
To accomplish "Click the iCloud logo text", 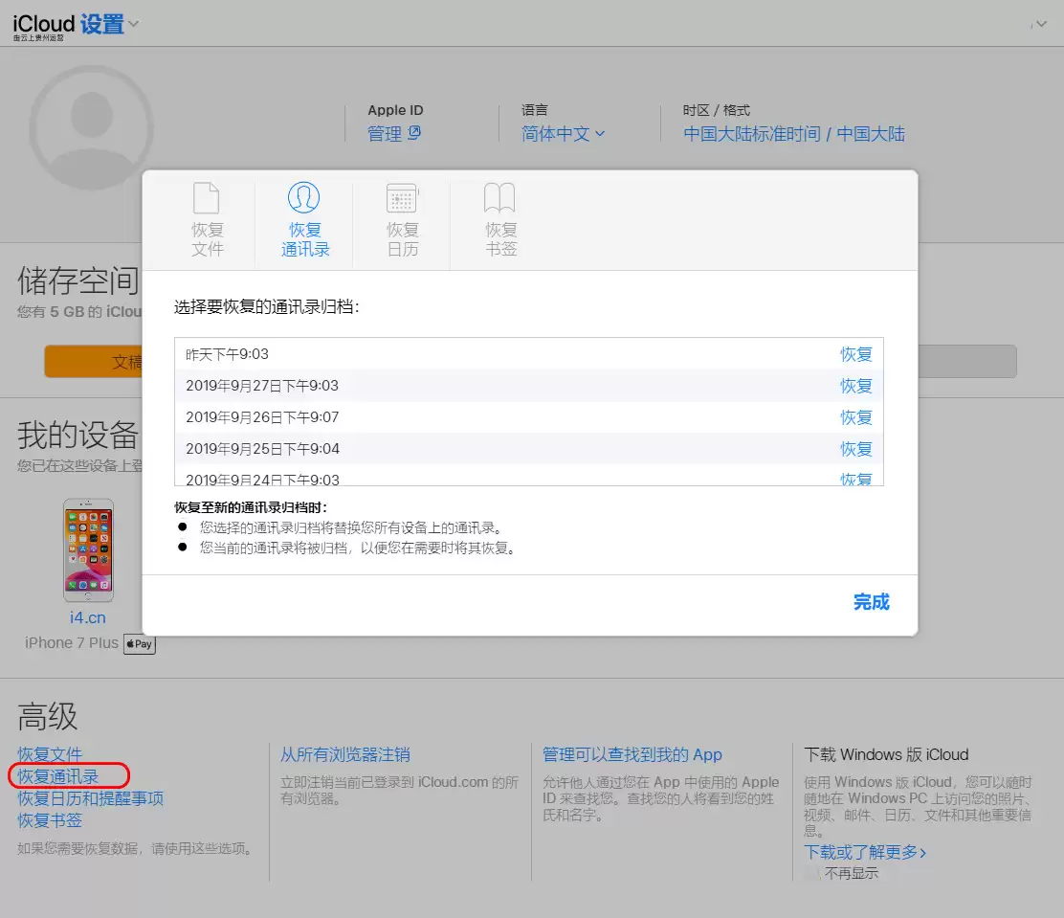I will 43,24.
